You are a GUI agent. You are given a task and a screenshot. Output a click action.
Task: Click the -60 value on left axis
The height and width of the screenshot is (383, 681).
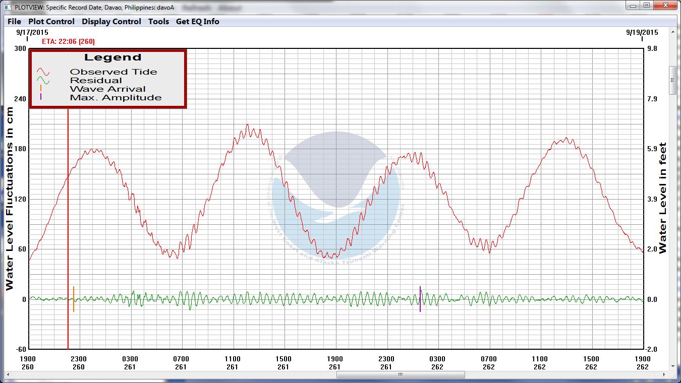coord(21,349)
